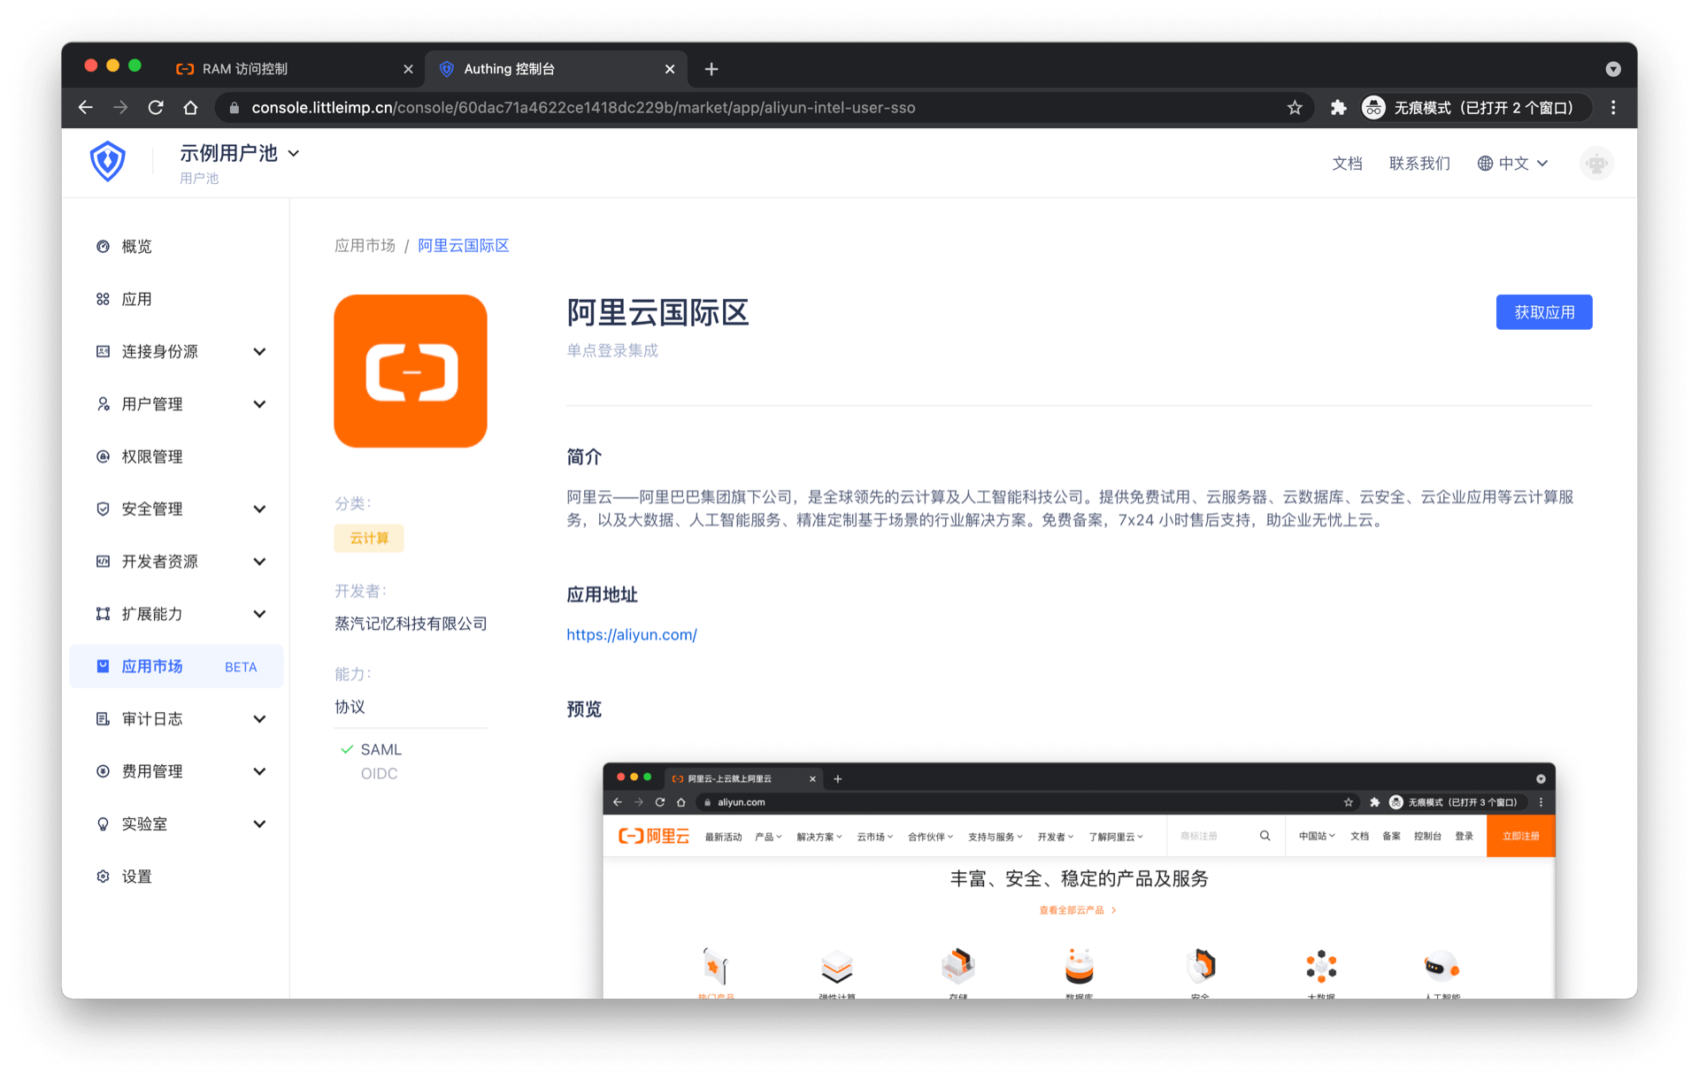Go to browser home icon

(190, 107)
